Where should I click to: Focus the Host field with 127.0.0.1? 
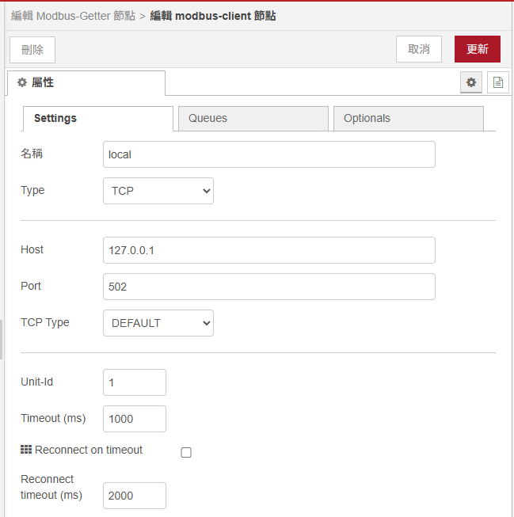point(269,250)
